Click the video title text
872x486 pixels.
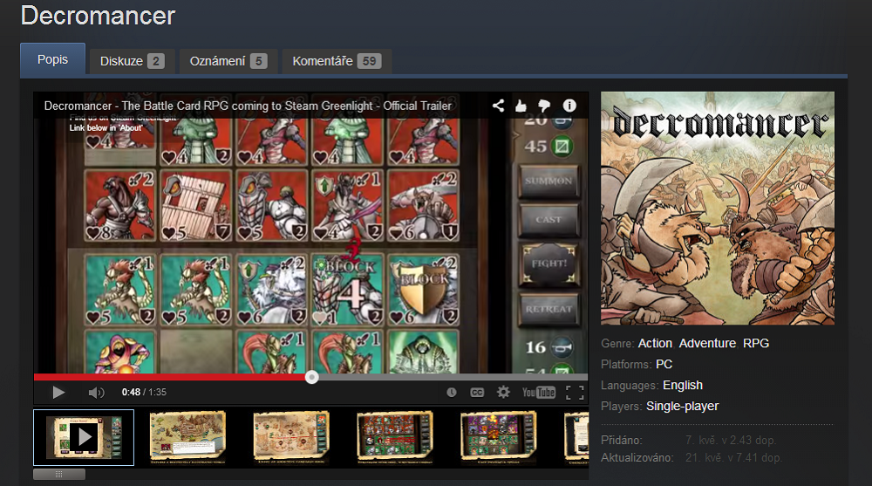point(248,106)
